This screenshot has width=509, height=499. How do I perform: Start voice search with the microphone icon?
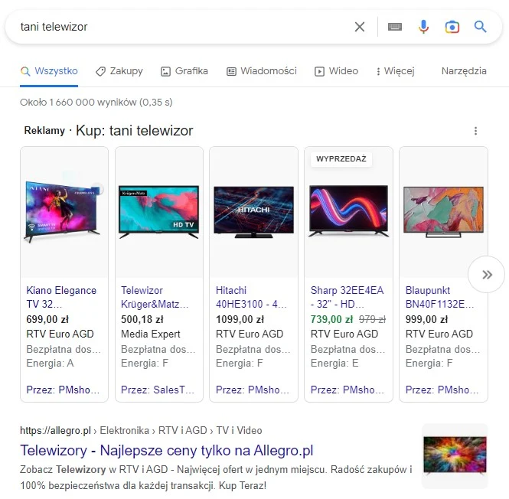click(423, 27)
